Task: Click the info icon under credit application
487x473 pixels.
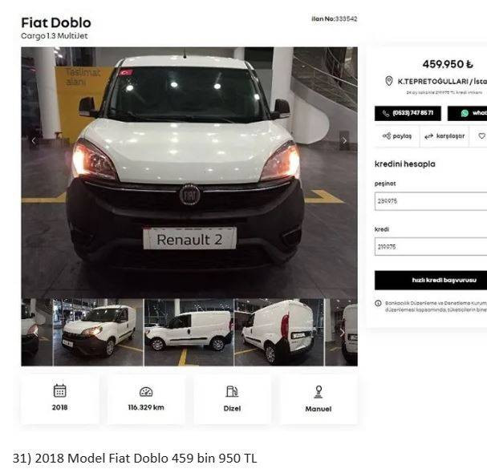Action: [378, 303]
